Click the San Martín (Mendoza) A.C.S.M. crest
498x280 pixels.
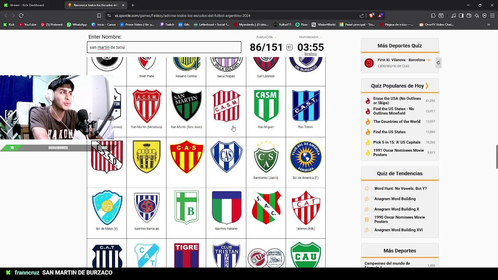coord(147,106)
